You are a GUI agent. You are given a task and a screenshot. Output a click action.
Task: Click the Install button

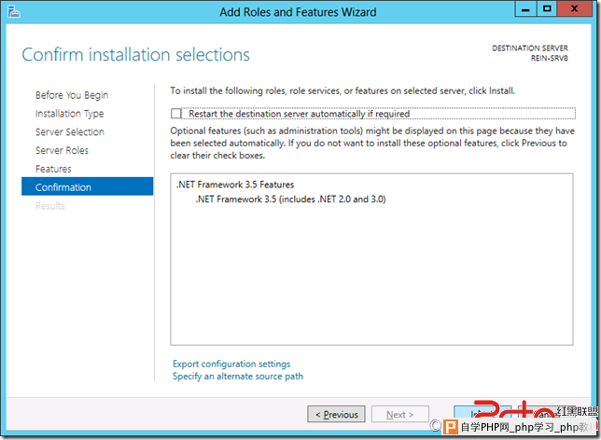click(482, 414)
